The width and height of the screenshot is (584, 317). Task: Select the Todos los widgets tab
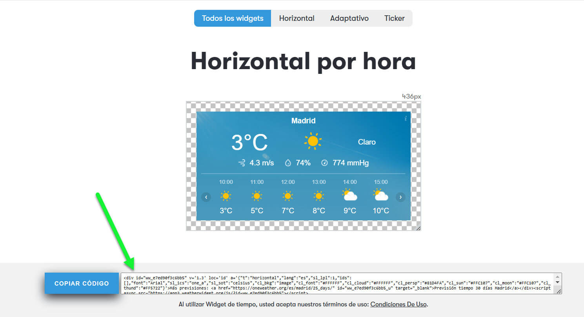click(233, 18)
